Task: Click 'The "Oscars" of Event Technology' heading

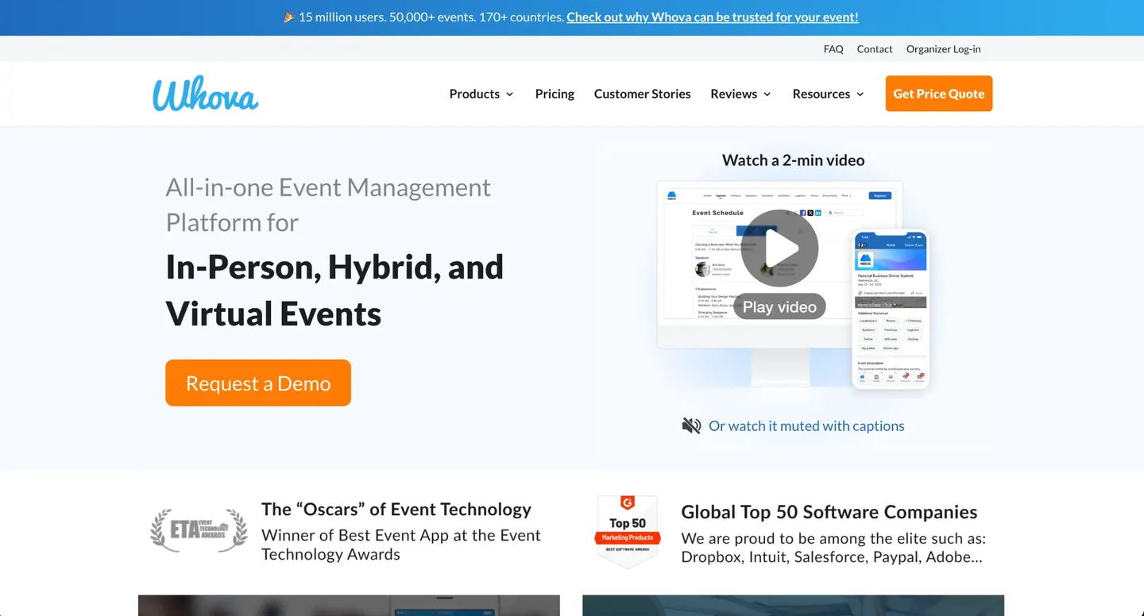Action: coord(396,509)
